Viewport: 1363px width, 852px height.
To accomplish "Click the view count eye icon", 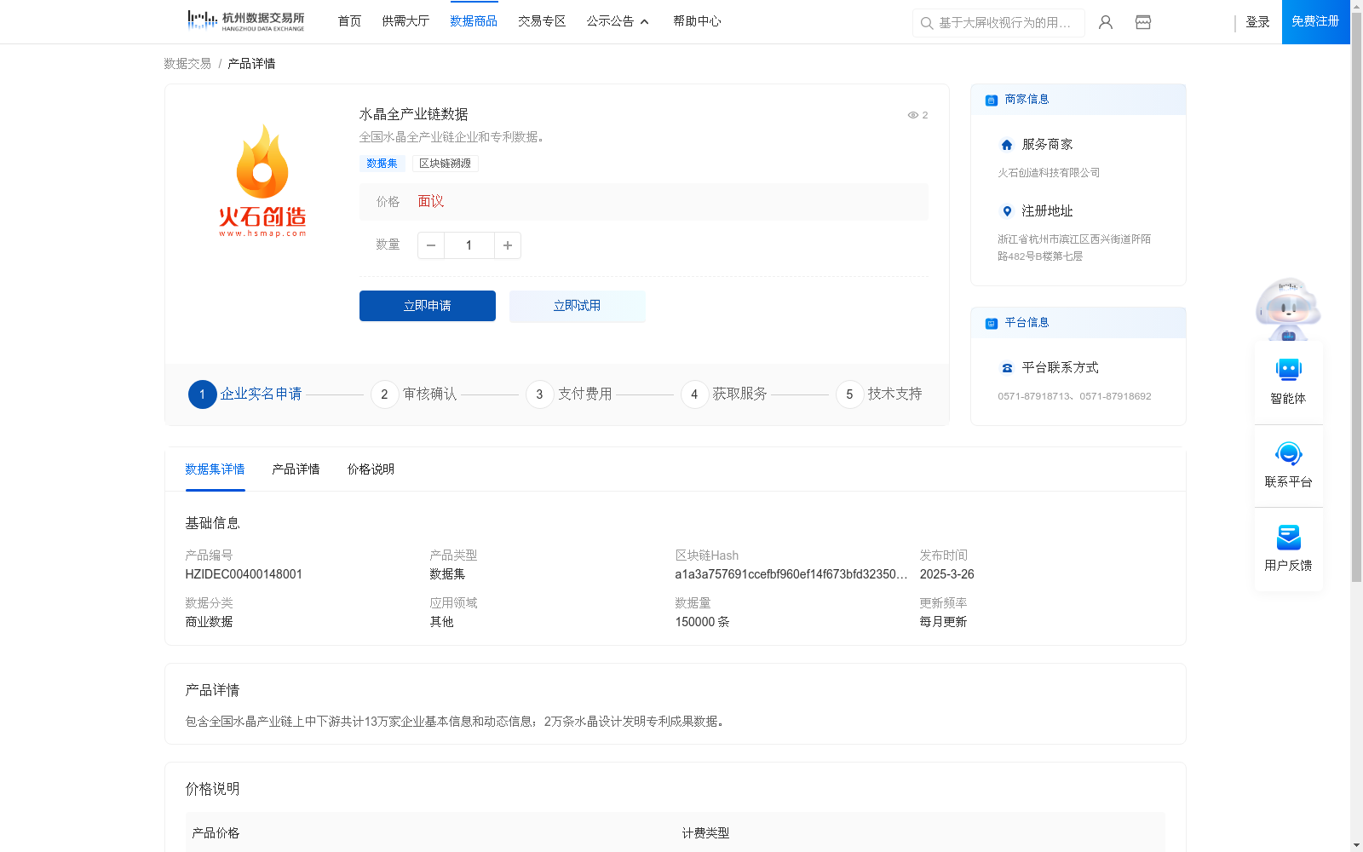I will [x=912, y=115].
